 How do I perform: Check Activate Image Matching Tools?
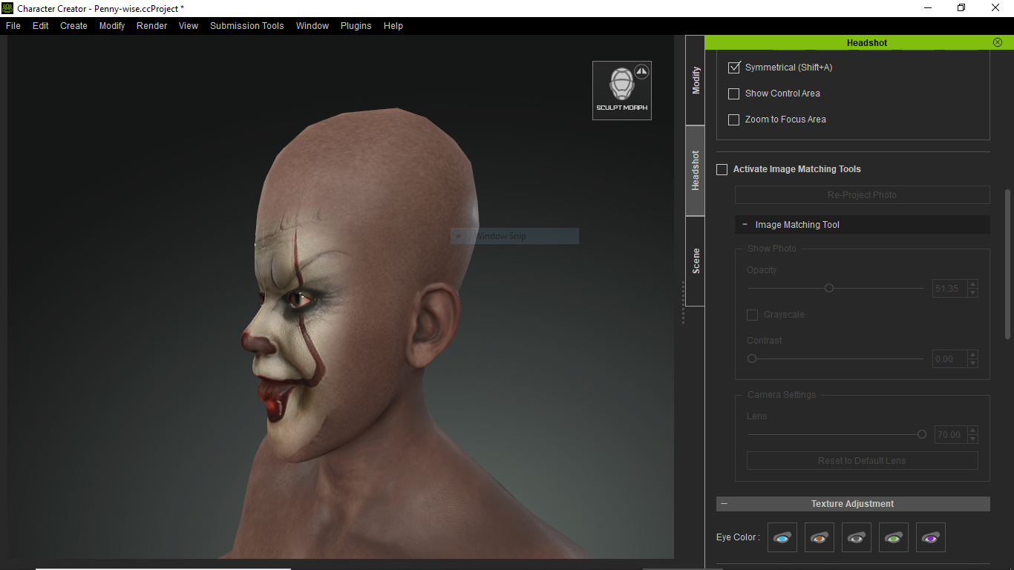point(722,169)
